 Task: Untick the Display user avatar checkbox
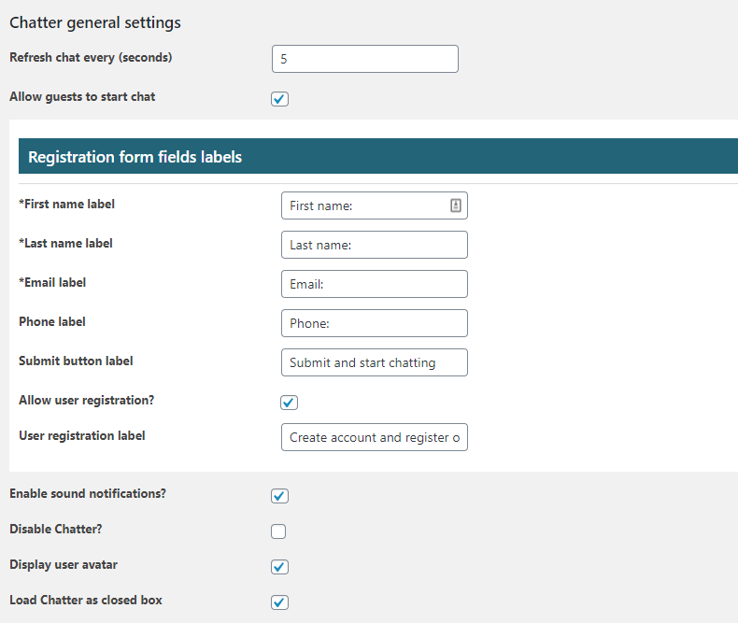click(x=279, y=567)
